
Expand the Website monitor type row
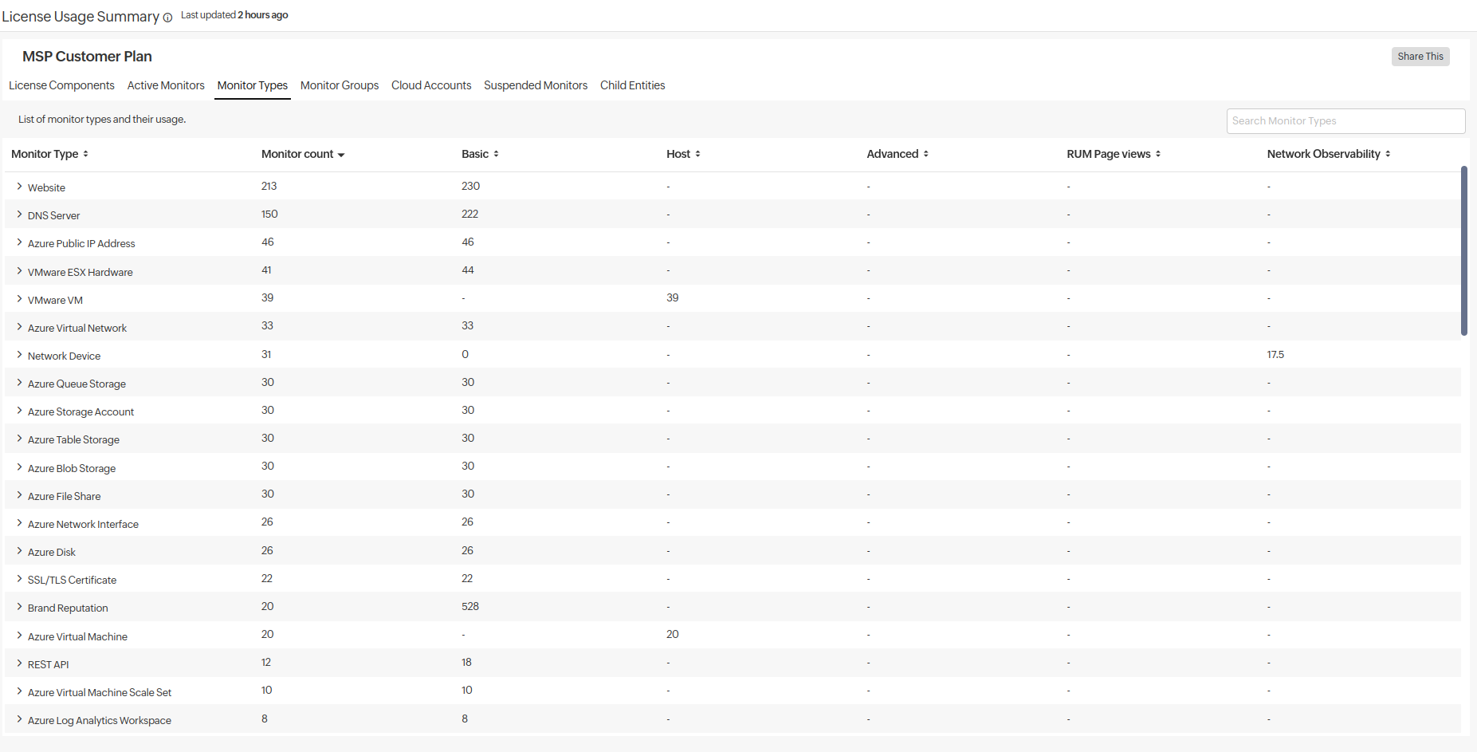[19, 187]
